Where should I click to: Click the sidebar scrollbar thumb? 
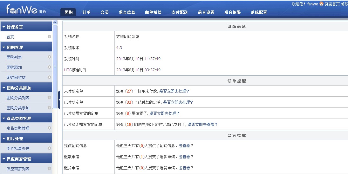click(x=55, y=67)
